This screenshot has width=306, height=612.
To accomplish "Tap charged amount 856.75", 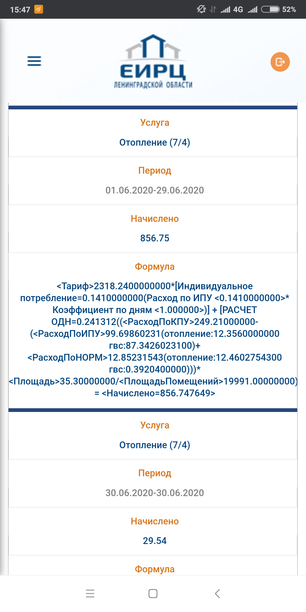I will point(155,238).
